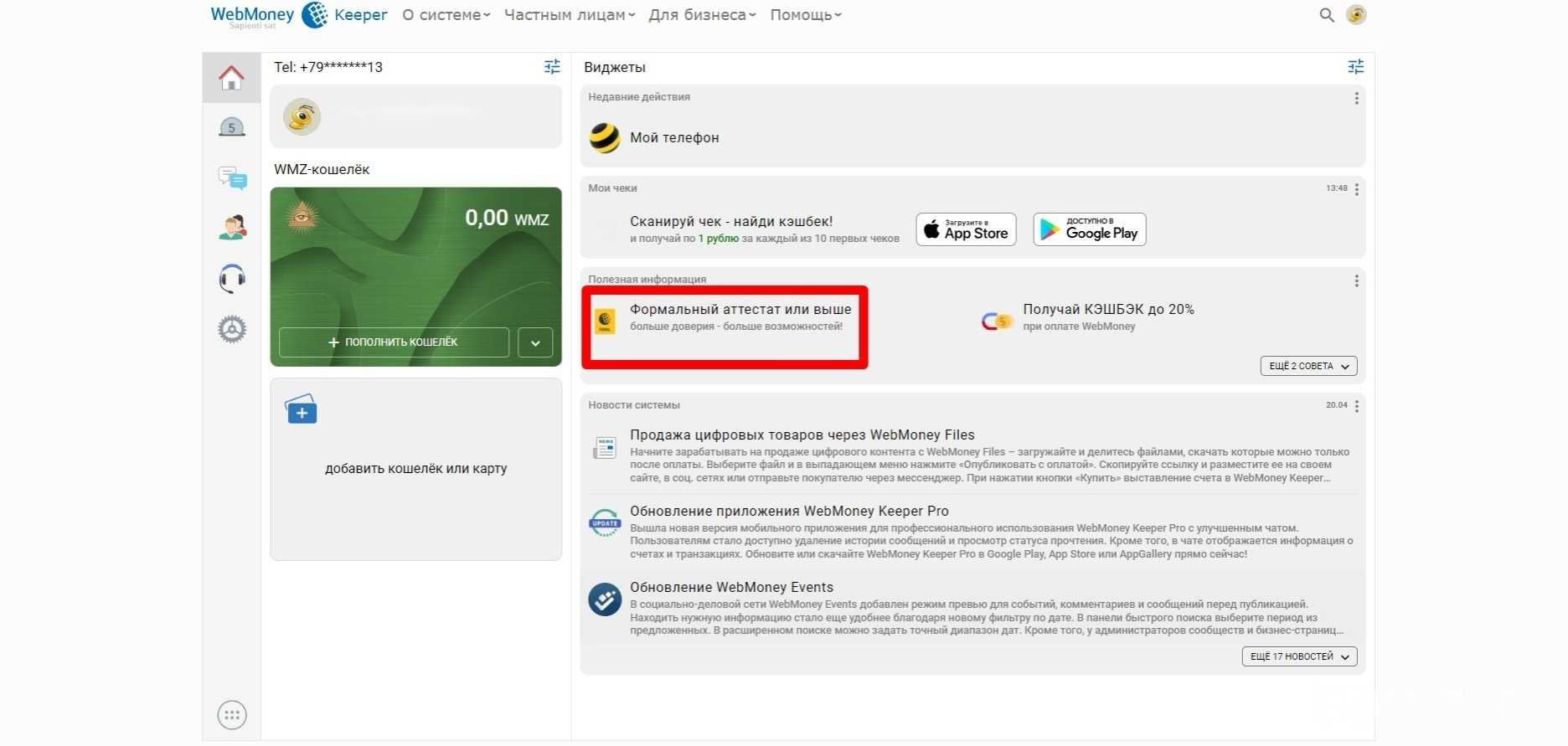Open the settings gear in sidebar

pos(232,329)
